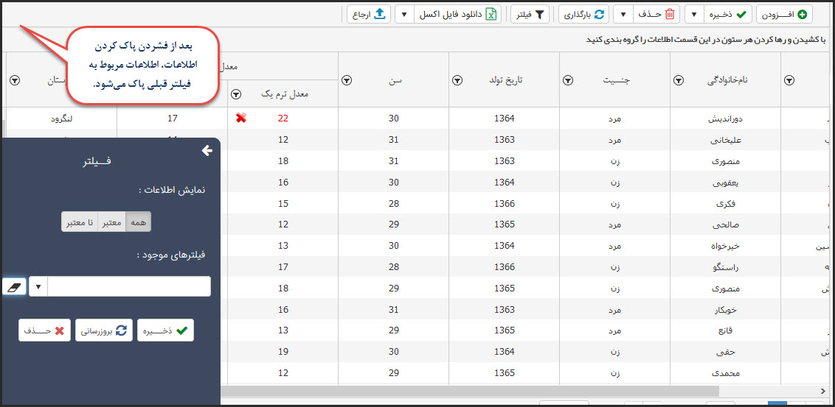Select the همه (All) display option
The width and height of the screenshot is (835, 407).
tap(138, 222)
